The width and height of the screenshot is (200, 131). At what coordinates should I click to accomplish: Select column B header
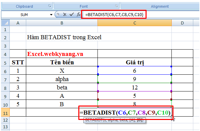tap(62, 23)
